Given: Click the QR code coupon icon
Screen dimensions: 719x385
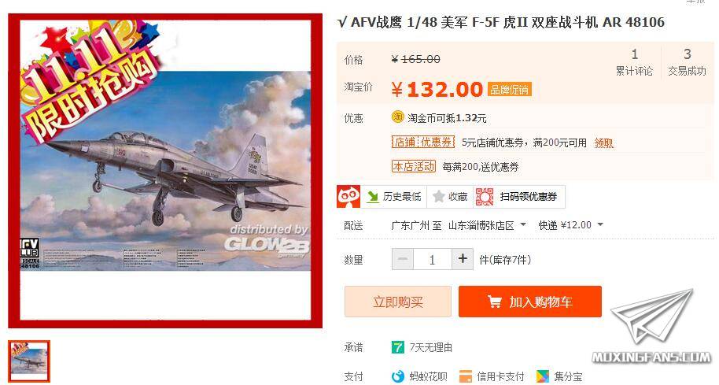Looking at the screenshot, I should 485,196.
